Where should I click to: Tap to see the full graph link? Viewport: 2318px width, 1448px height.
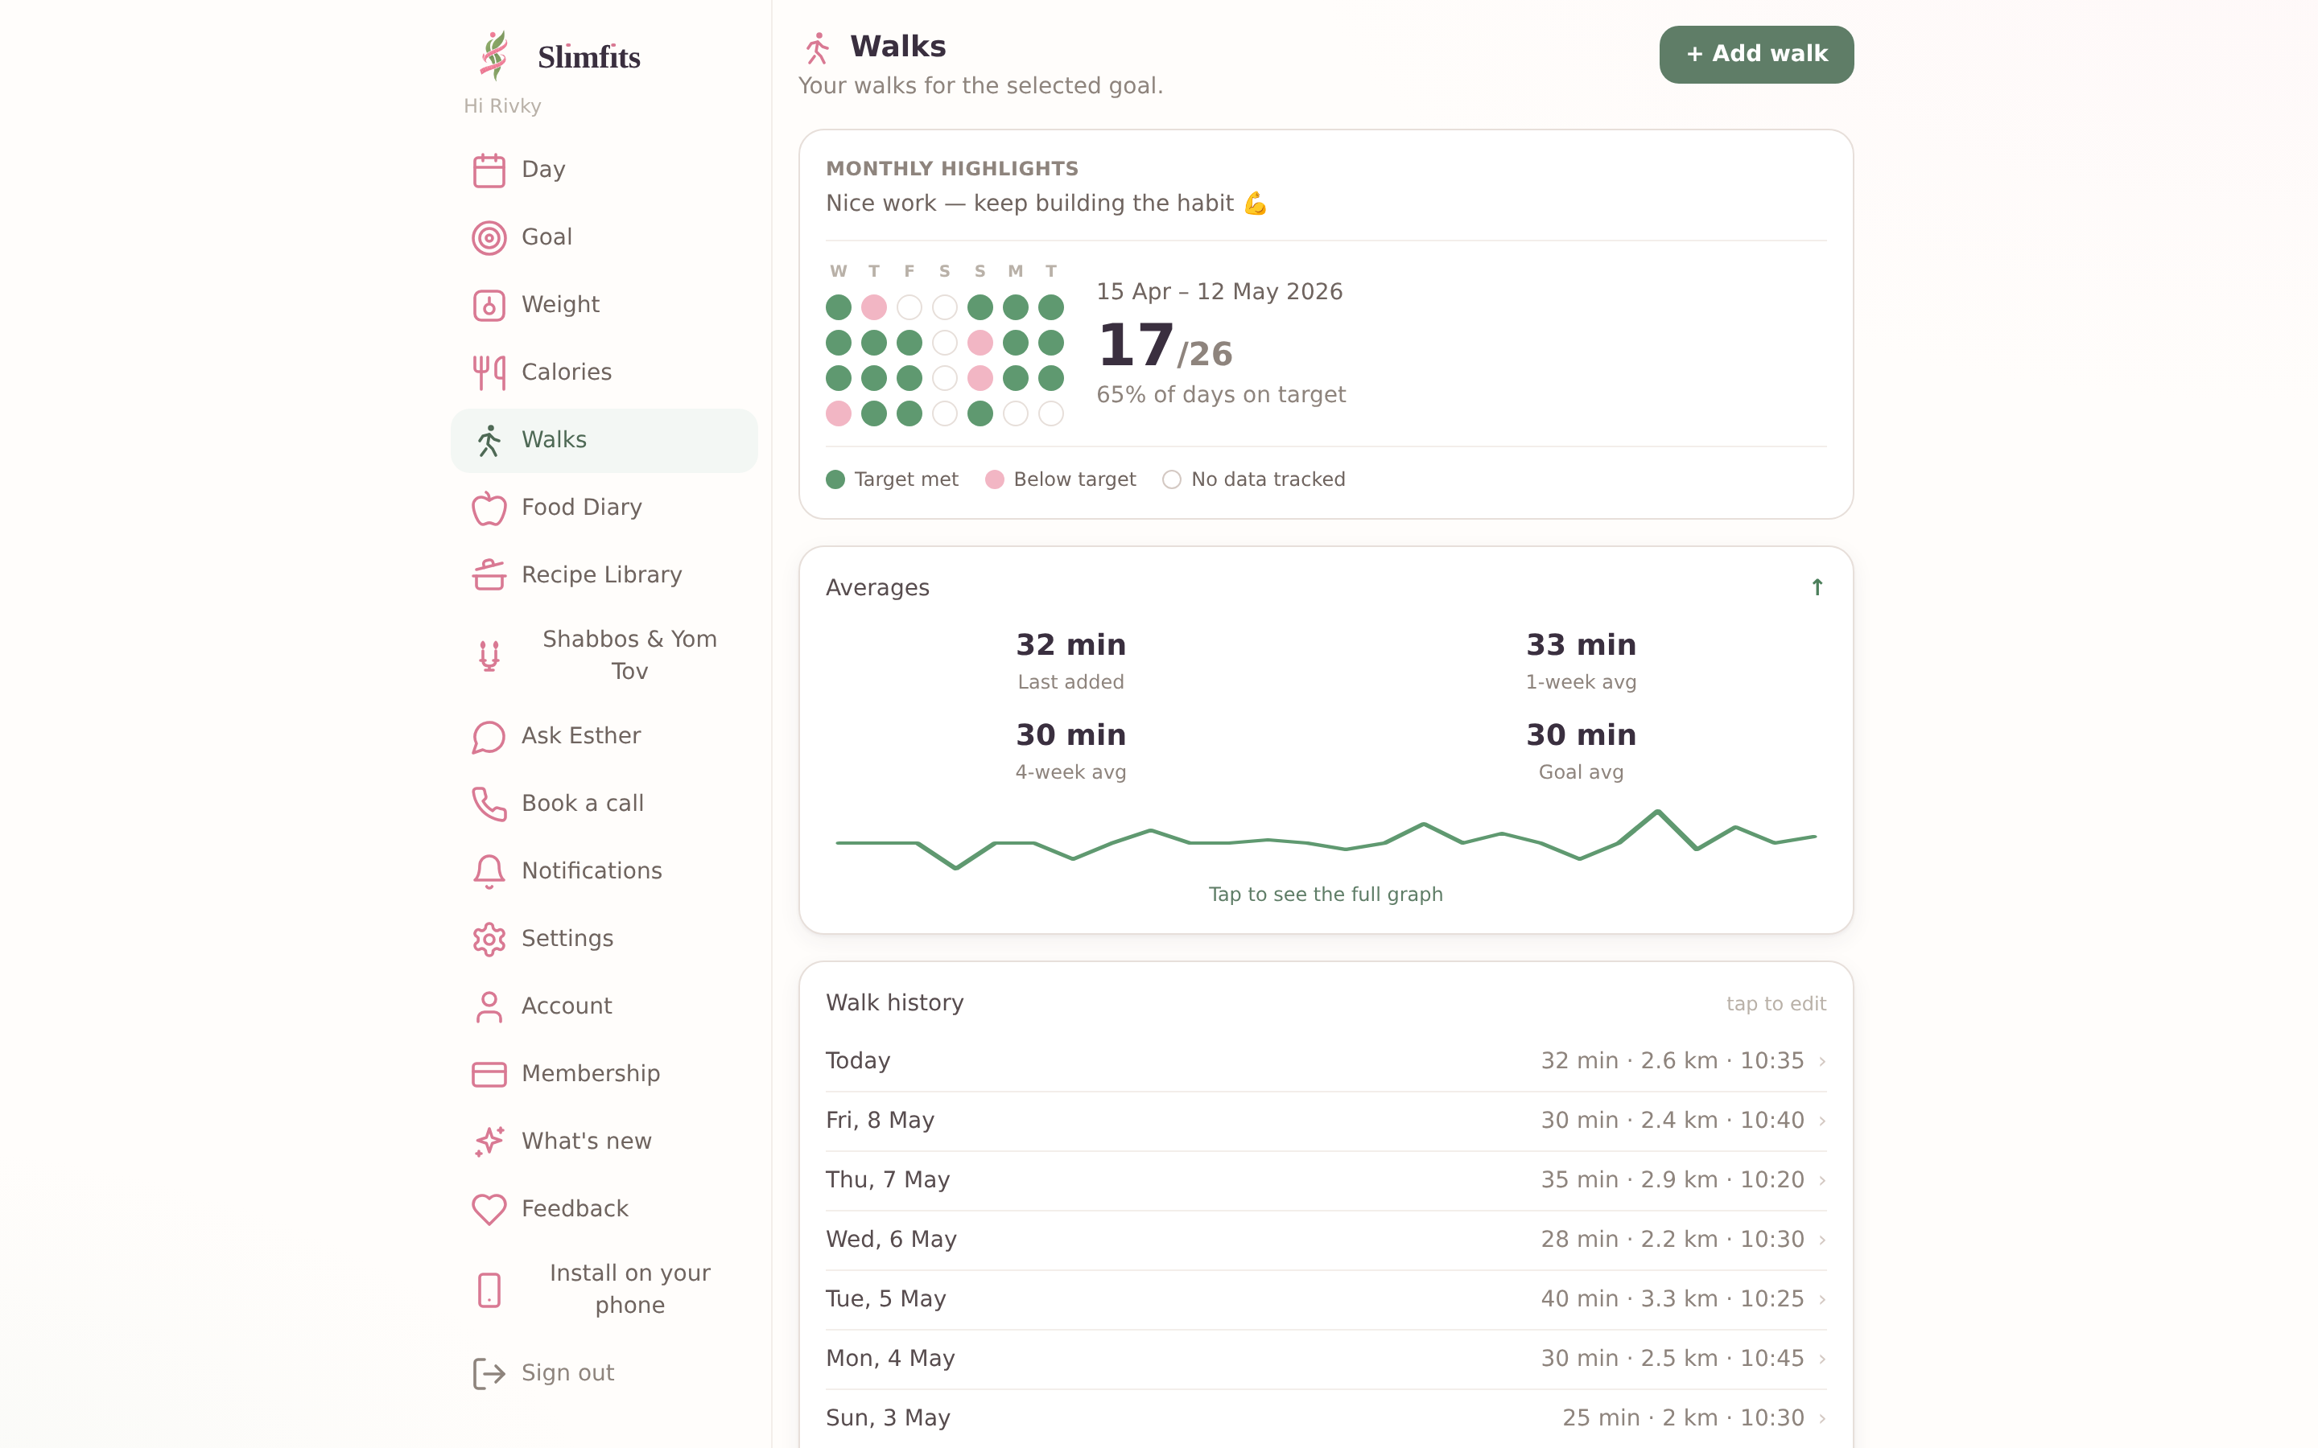click(1326, 895)
